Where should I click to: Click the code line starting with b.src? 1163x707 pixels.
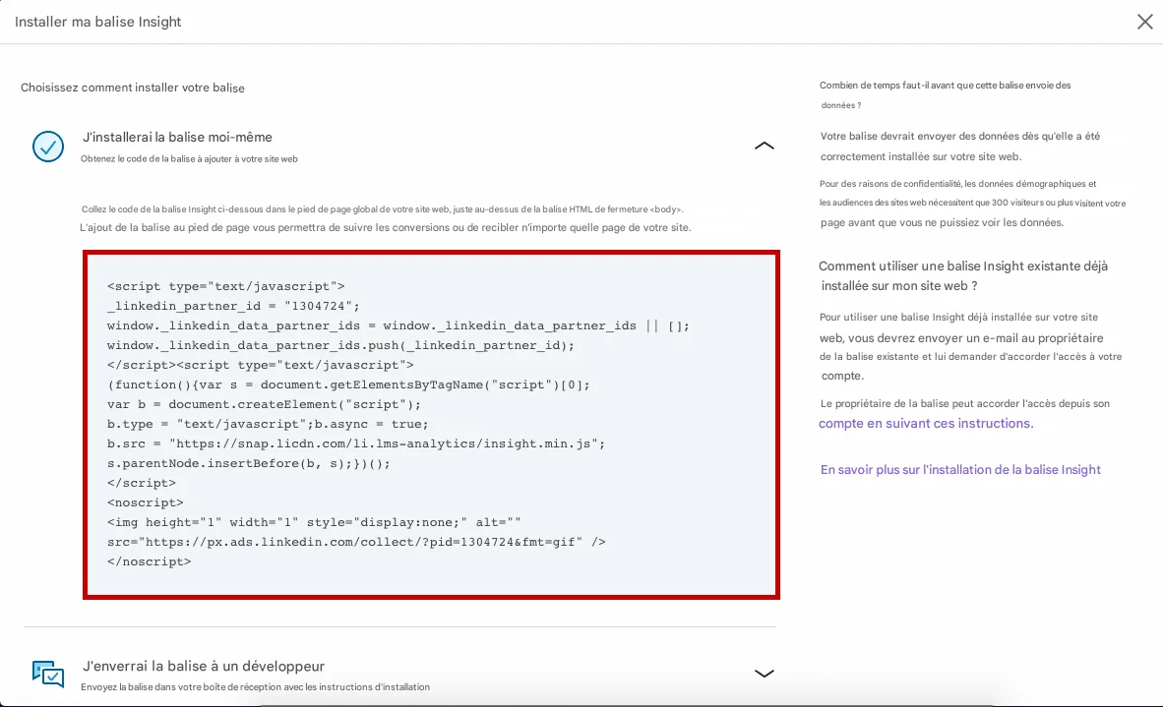[x=356, y=443]
